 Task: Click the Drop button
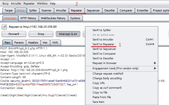[x=41, y=34]
